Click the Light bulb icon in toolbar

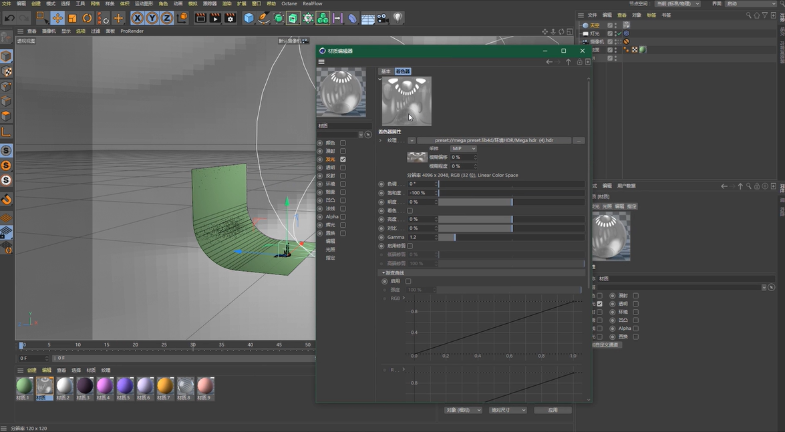[398, 18]
